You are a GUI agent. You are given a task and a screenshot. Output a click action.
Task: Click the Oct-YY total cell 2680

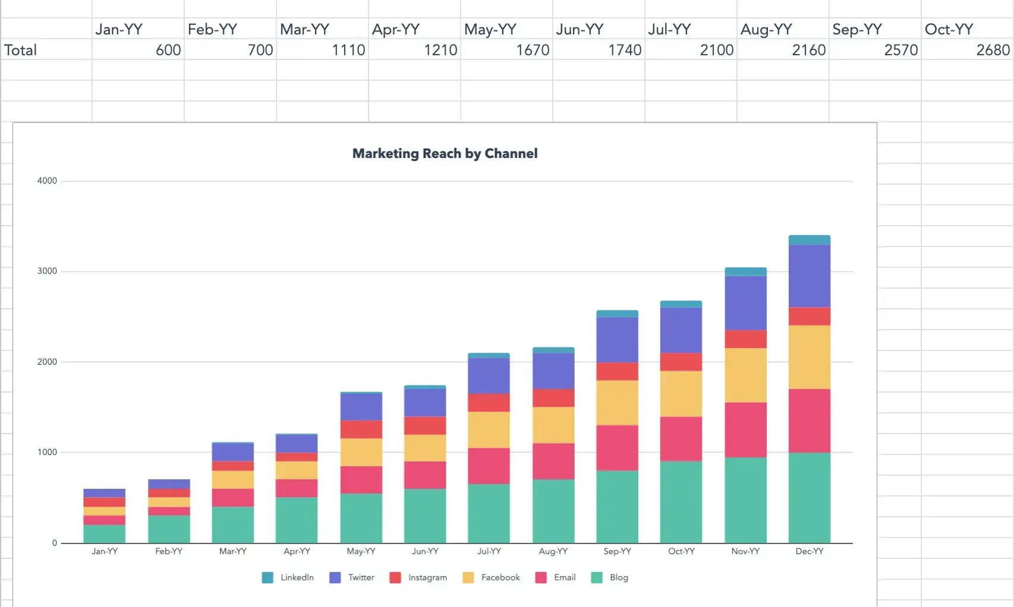tap(967, 50)
